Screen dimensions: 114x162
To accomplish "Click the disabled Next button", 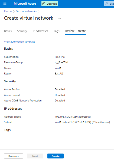I will pyautogui.click(x=35, y=156).
